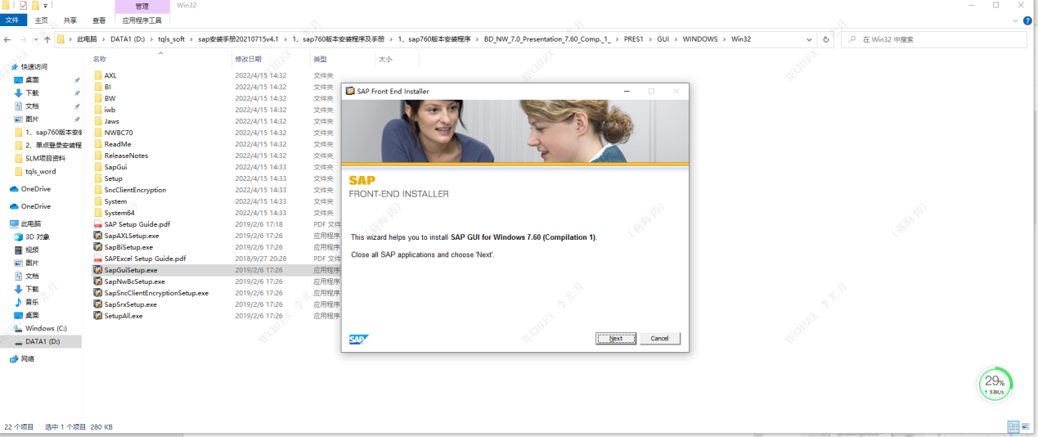Image resolution: width=1038 pixels, height=437 pixels.
Task: Refresh the Win32 folder view
Action: click(826, 39)
